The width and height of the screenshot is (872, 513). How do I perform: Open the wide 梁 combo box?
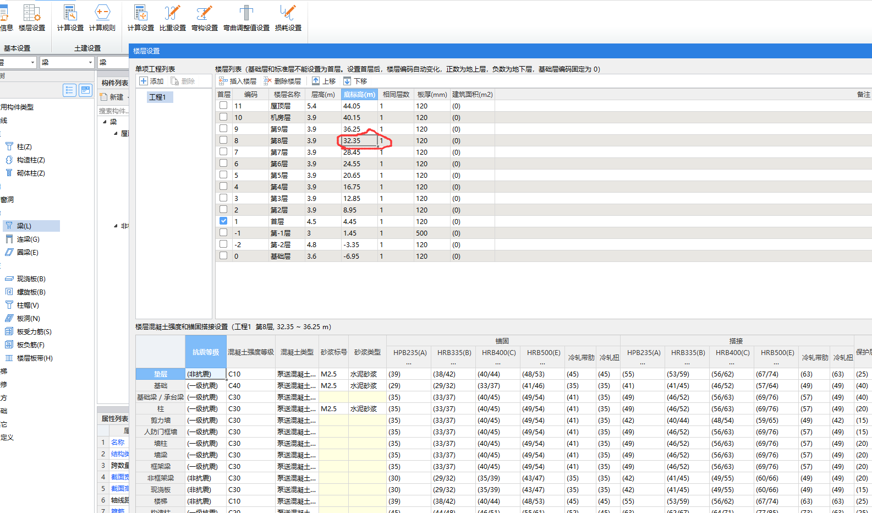[67, 62]
